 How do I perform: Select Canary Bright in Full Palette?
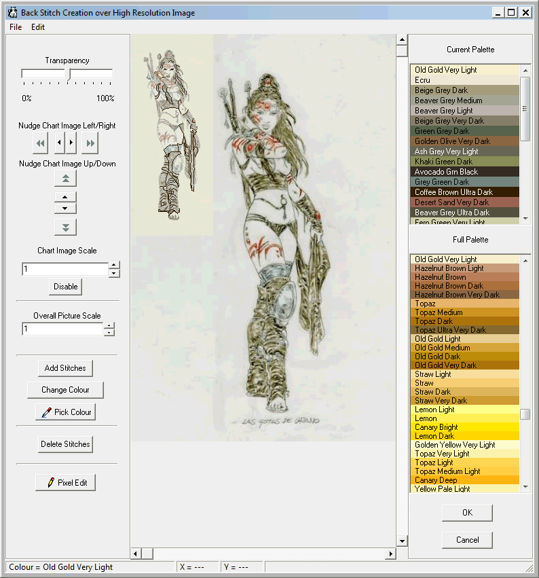pos(464,427)
